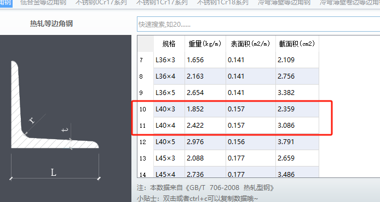Select section area value 2.659
This screenshot has height=202, width=380.
click(x=297, y=158)
